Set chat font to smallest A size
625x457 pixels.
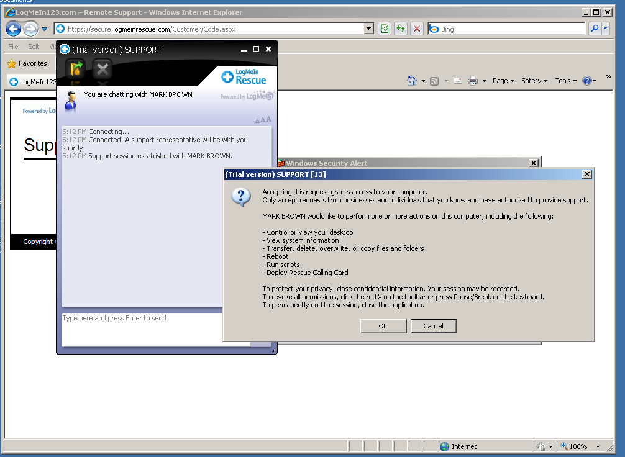pos(257,120)
